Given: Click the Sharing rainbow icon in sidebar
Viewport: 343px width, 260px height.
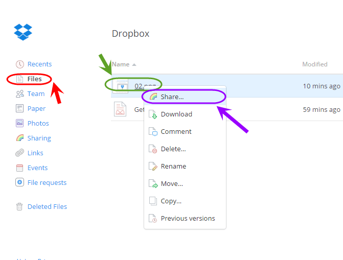Looking at the screenshot, I should coord(20,138).
